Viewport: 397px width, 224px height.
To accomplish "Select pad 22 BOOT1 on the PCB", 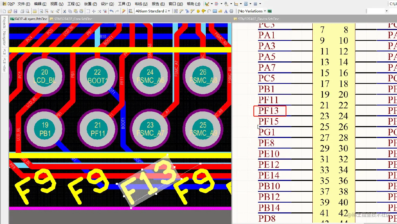I will (x=97, y=76).
